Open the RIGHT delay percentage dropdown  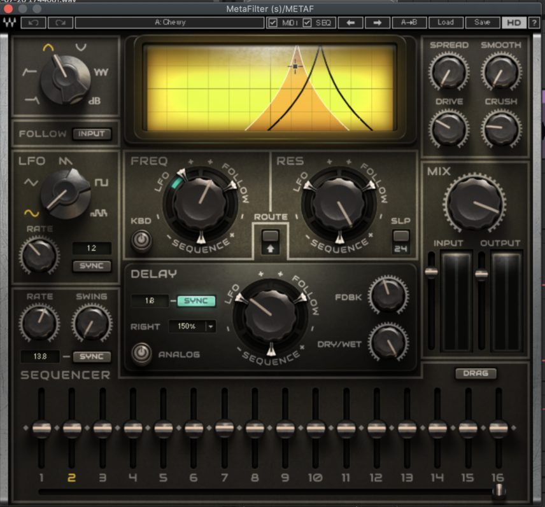coord(211,326)
